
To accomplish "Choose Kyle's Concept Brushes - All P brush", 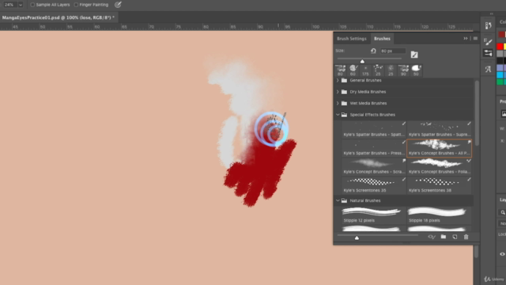I will coord(440,148).
